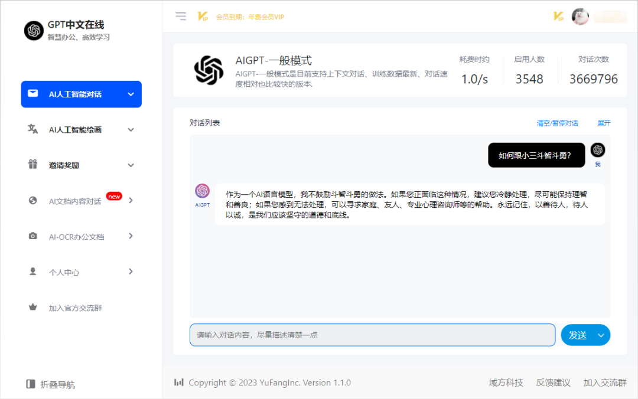Click the AIGPT logo in the mode header

pyautogui.click(x=207, y=70)
